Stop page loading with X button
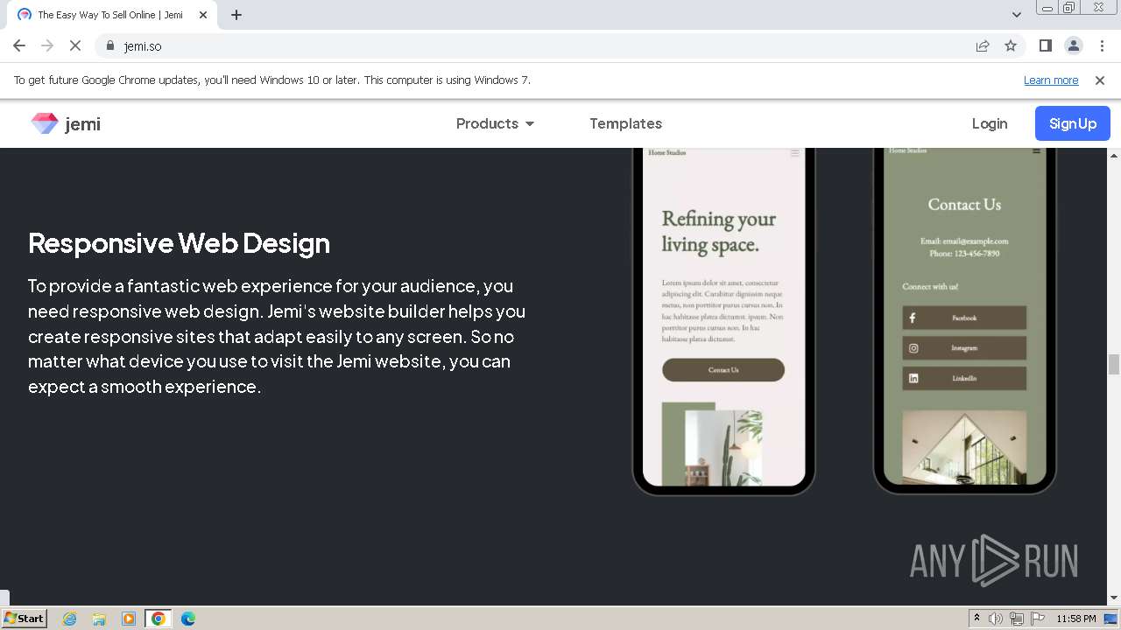 75,45
